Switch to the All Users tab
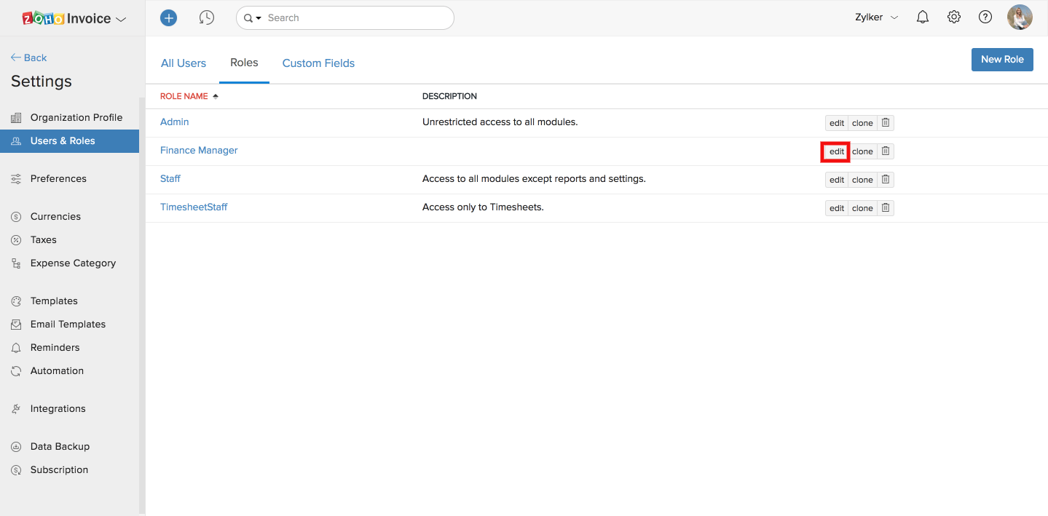This screenshot has width=1048, height=516. pyautogui.click(x=184, y=63)
